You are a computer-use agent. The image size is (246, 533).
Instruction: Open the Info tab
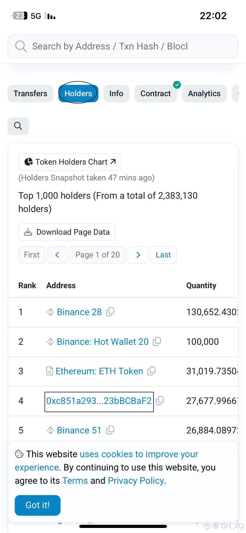[x=116, y=93]
